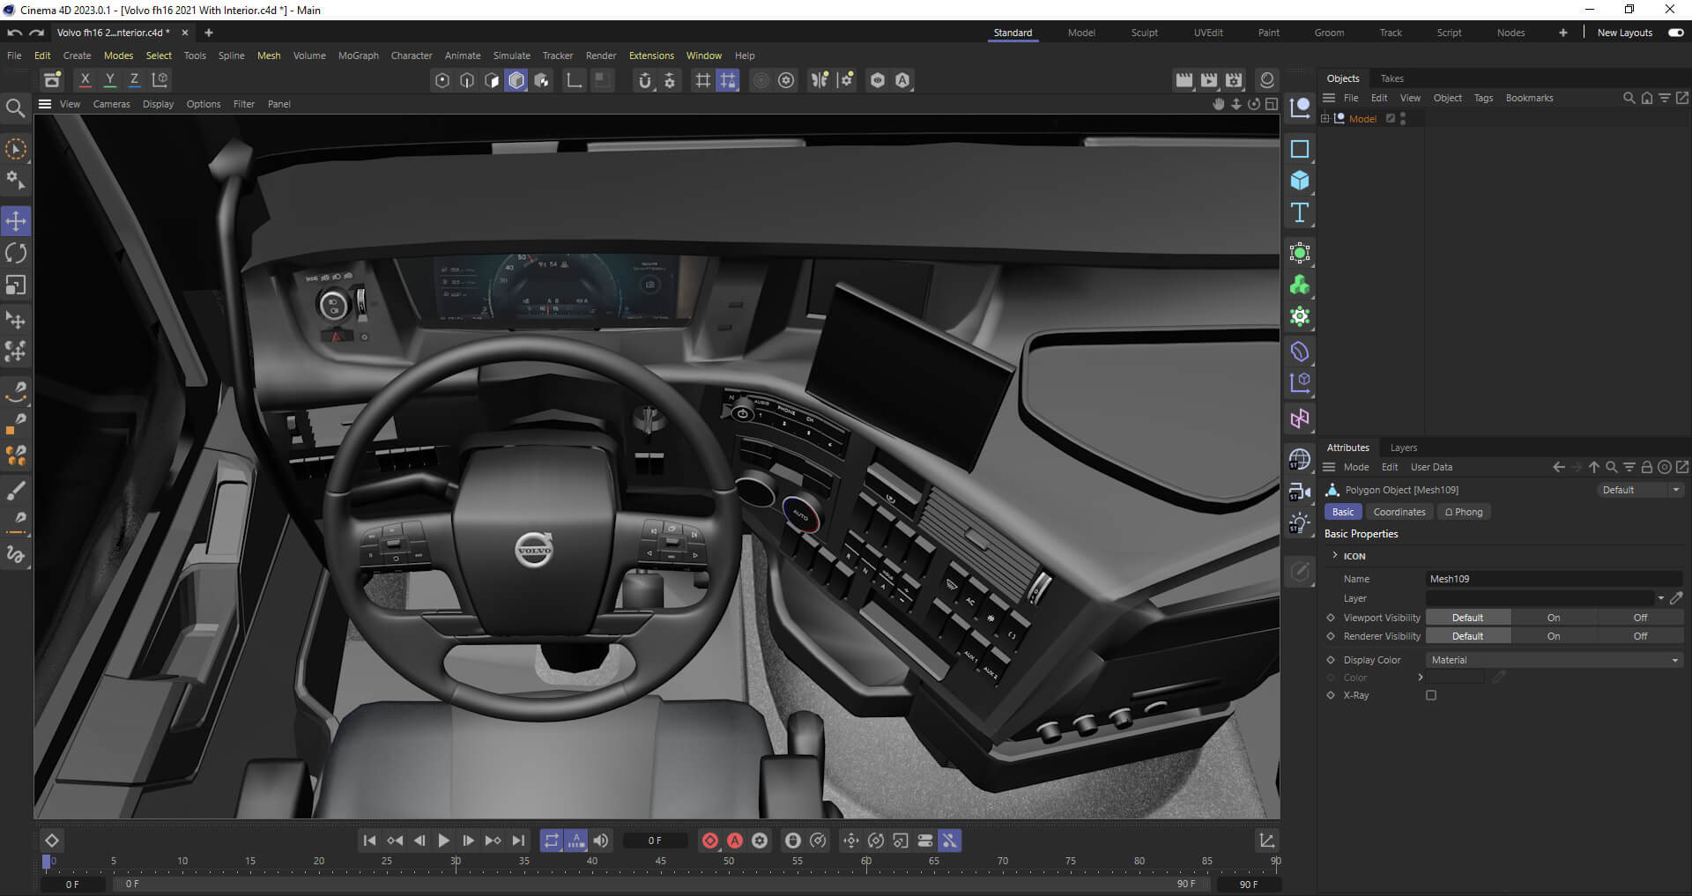Add a Cube primitive object
Screen dimensions: 1692x896
coord(1299,181)
